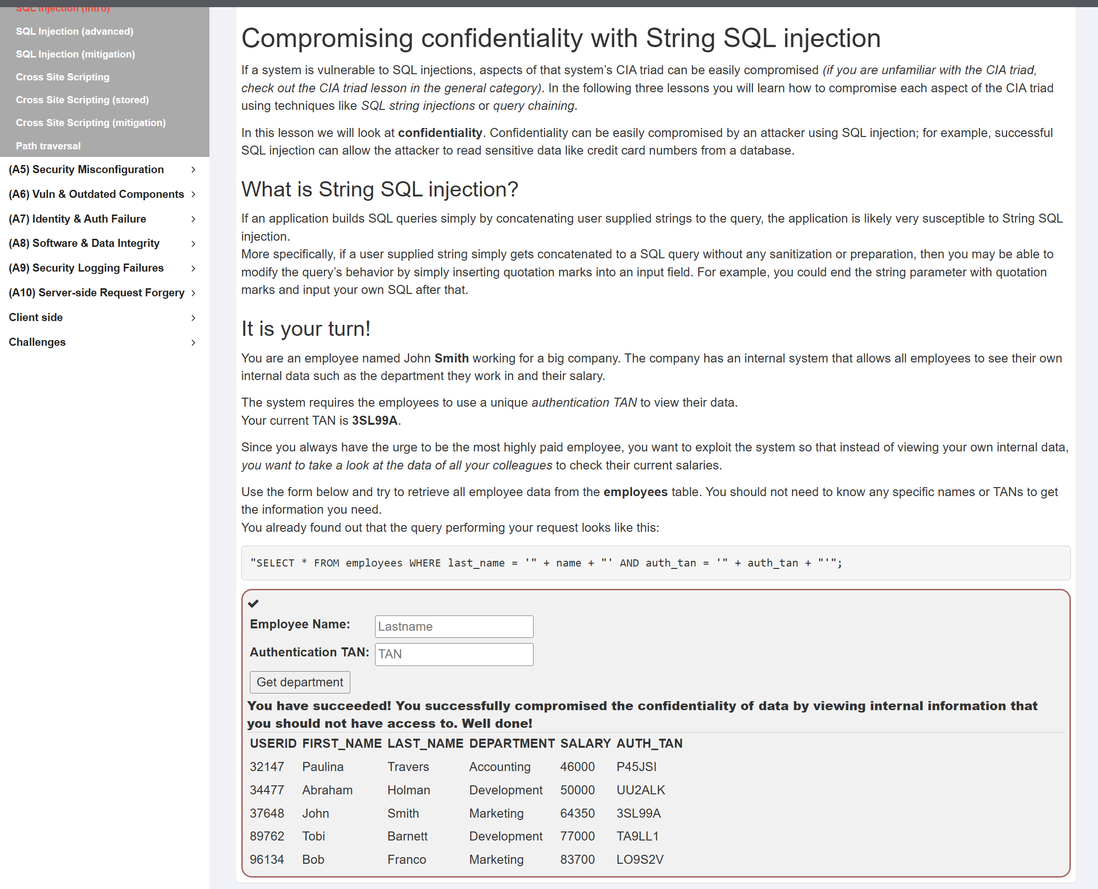Open Cross Site Scripting (stored) lesson
The height and width of the screenshot is (889, 1098).
pos(82,100)
